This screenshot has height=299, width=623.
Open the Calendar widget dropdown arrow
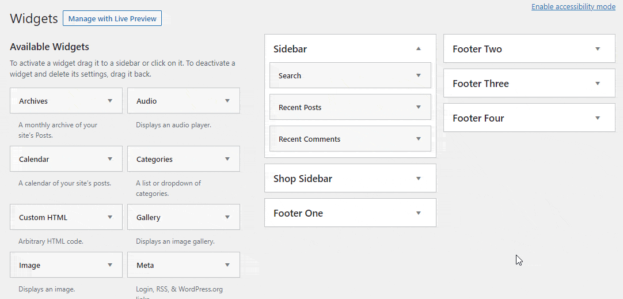(110, 159)
